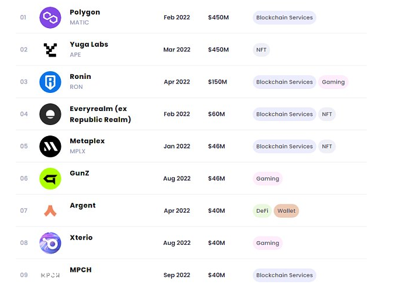Click $150M amount in Ronin row
This screenshot has height=288, width=396.
click(217, 82)
